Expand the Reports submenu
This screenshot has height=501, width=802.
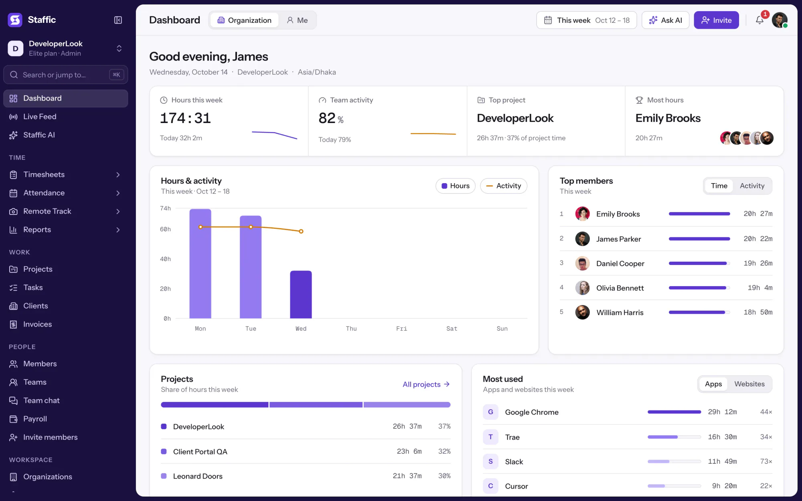(x=118, y=230)
